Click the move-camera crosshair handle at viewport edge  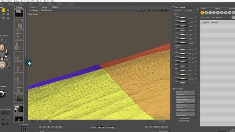(x=29, y=63)
